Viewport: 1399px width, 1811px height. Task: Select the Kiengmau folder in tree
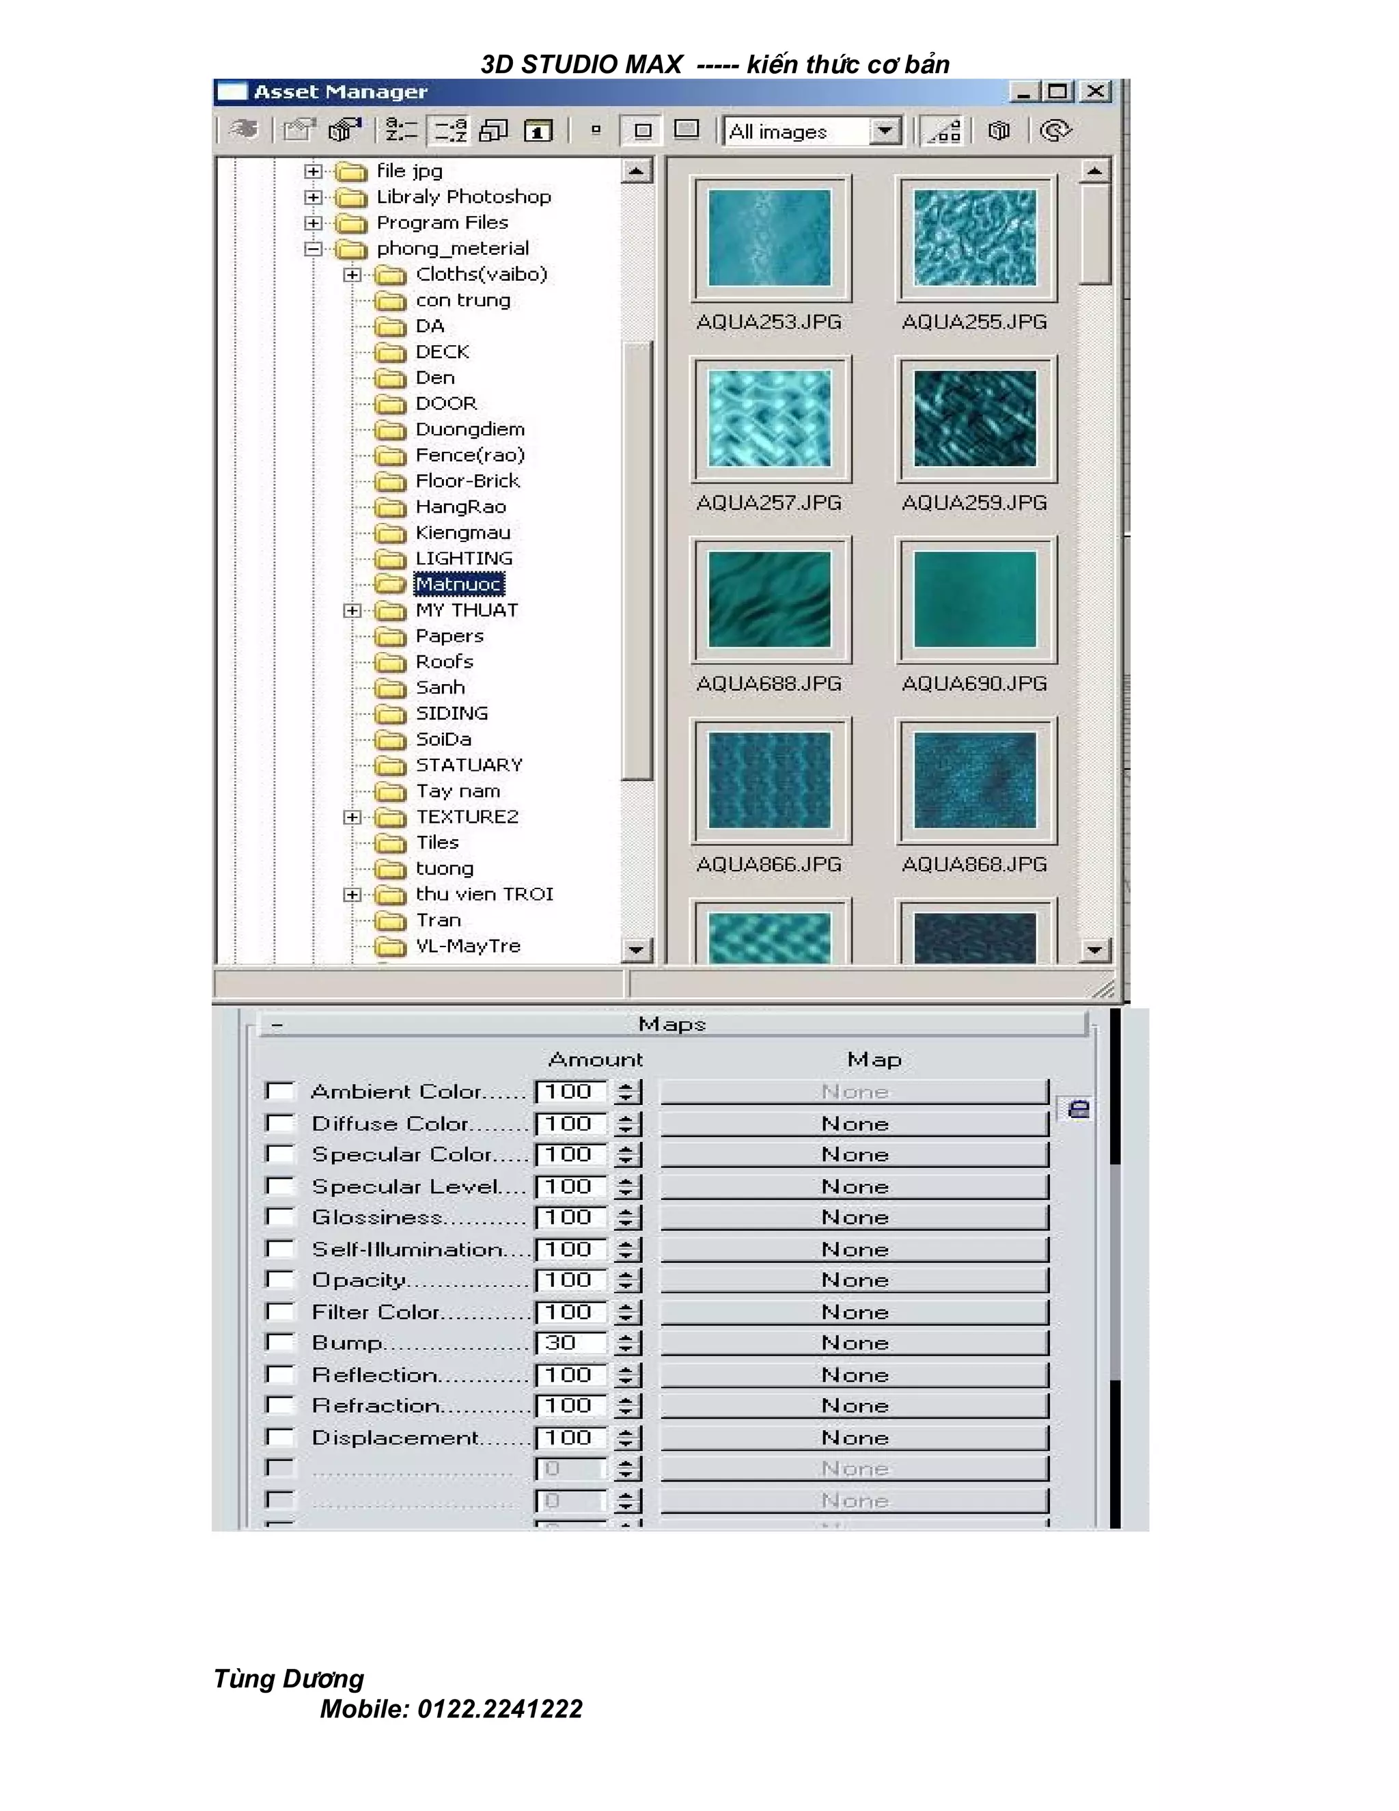click(462, 532)
